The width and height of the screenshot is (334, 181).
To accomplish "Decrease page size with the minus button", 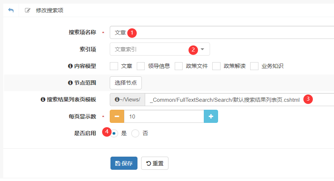I will pyautogui.click(x=117, y=116).
